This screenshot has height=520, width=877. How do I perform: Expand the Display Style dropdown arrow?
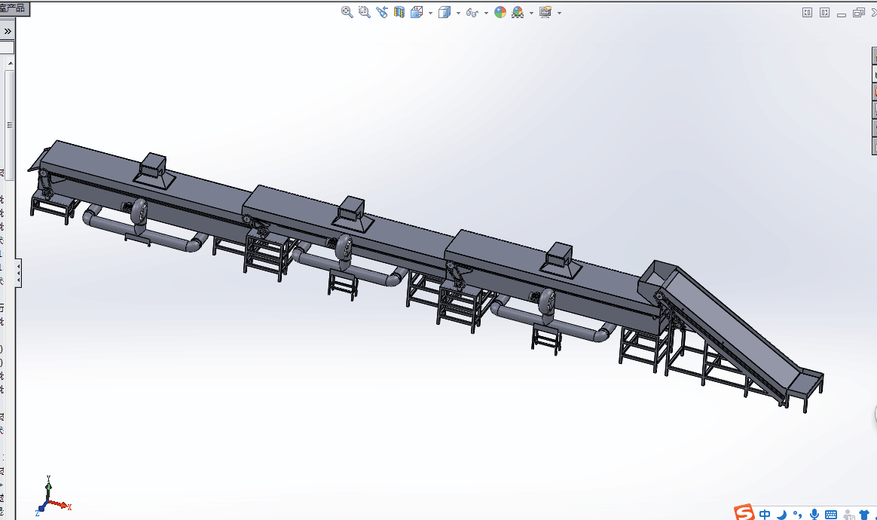coord(458,13)
